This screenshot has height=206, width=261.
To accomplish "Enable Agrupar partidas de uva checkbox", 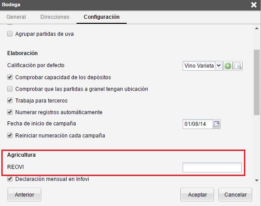I will pos(10,34).
